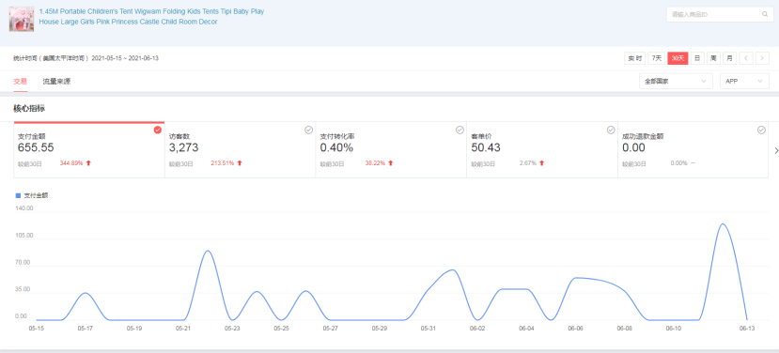Show more metrics with right chevron
The width and height of the screenshot is (779, 353).
(775, 151)
